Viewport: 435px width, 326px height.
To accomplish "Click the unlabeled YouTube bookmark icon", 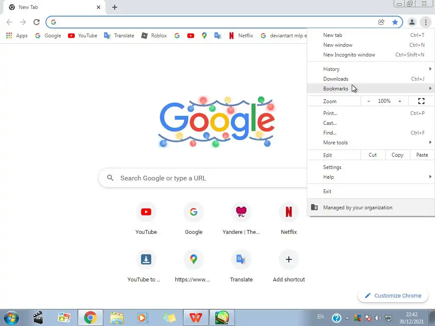I will pyautogui.click(x=191, y=36).
